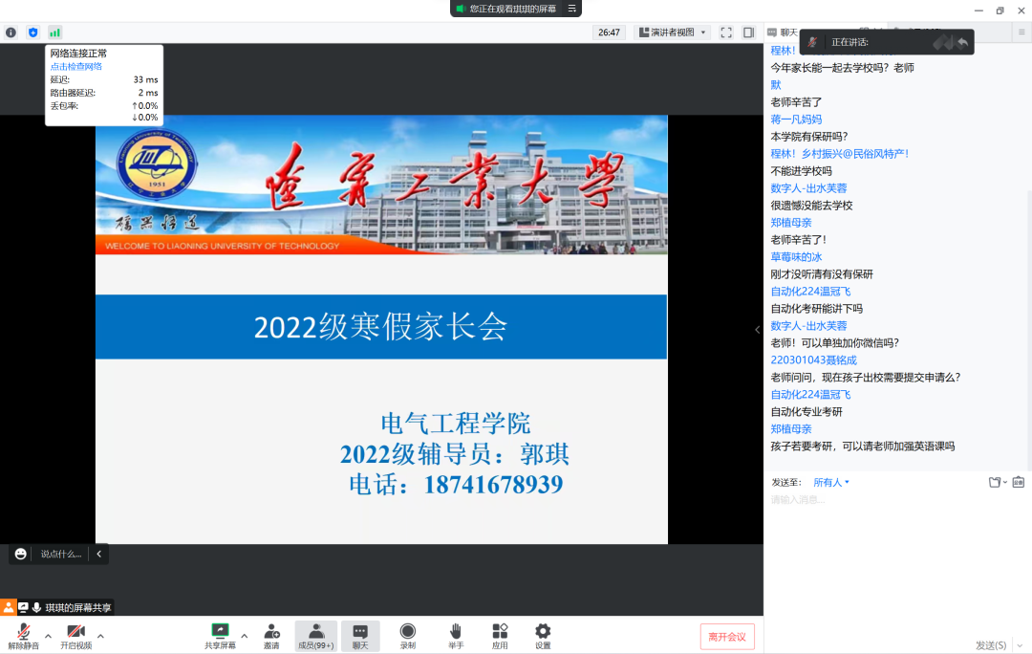Select message 自动化考研能讲下吗
This screenshot has height=654, width=1032.
coord(816,308)
